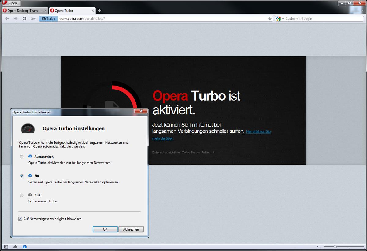Click the Turbo badge in the address bar
The image size is (367, 251).
point(49,19)
